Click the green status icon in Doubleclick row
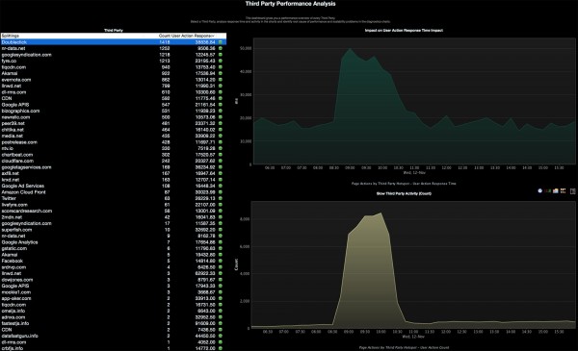 coord(221,42)
